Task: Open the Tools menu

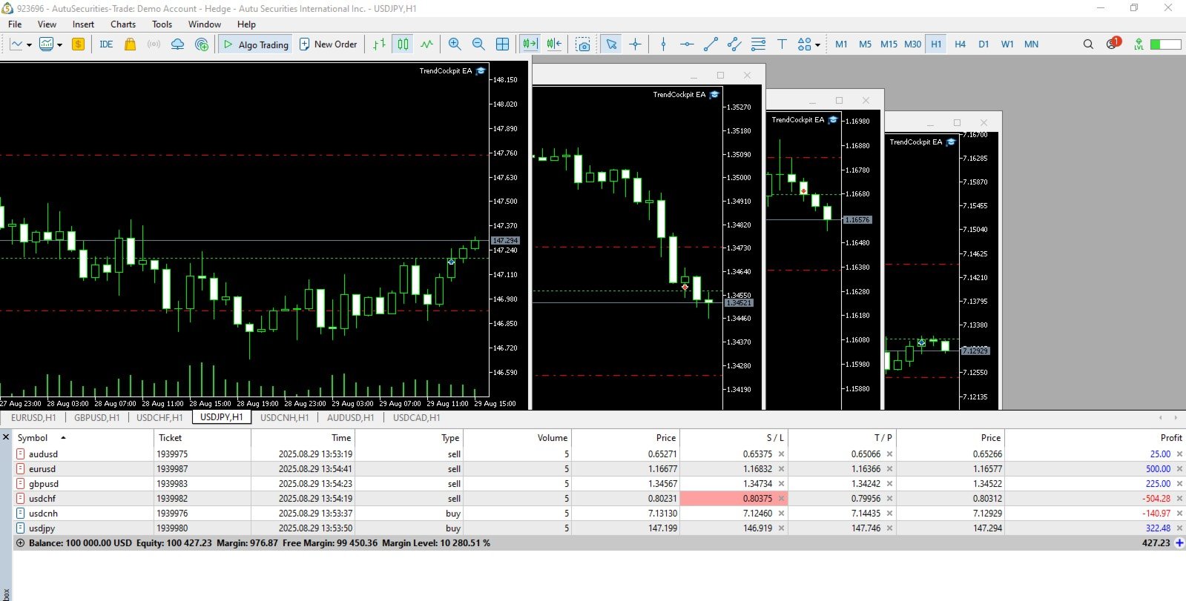Action: click(162, 24)
